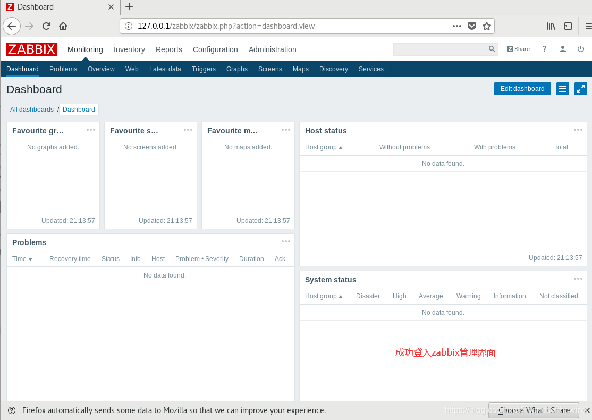Screen dimensions: 592x420
Task: Open a new browser tab with plus
Action: 129,6
